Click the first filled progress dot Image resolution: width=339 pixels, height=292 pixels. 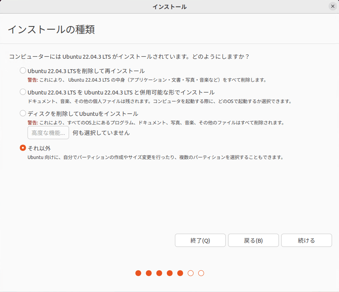[x=138, y=273]
